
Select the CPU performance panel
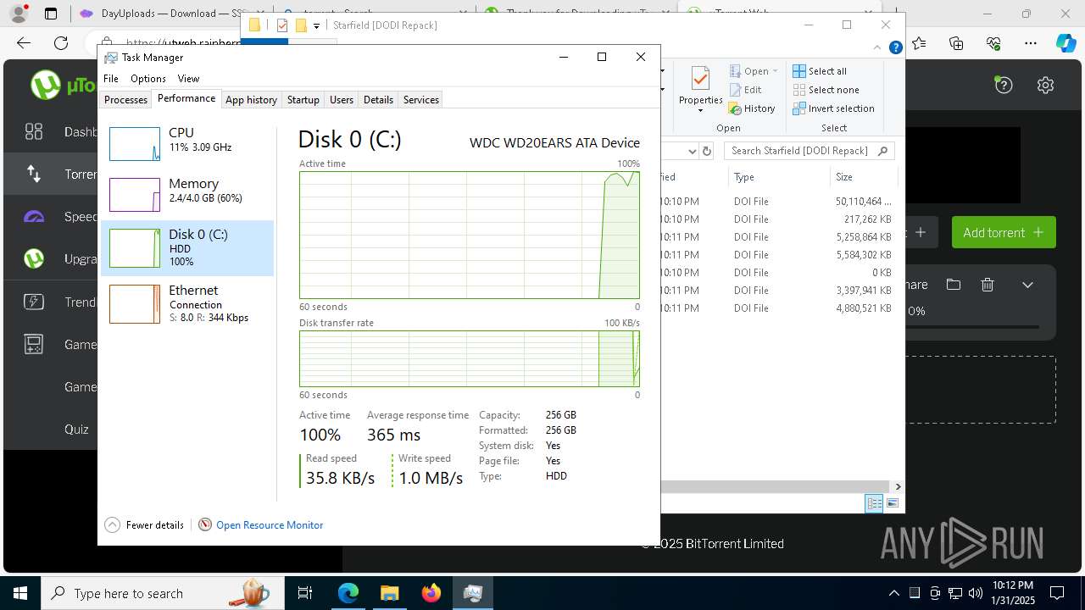pyautogui.click(x=187, y=144)
